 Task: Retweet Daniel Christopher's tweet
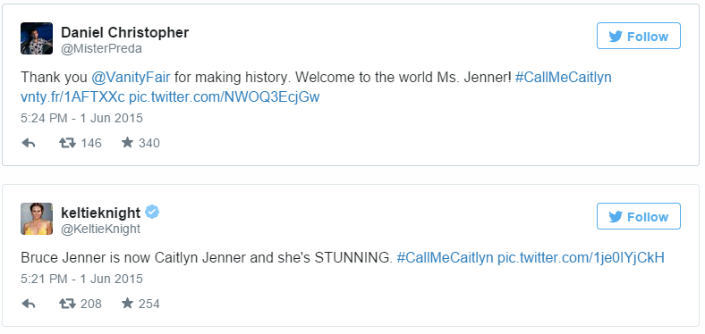67,143
